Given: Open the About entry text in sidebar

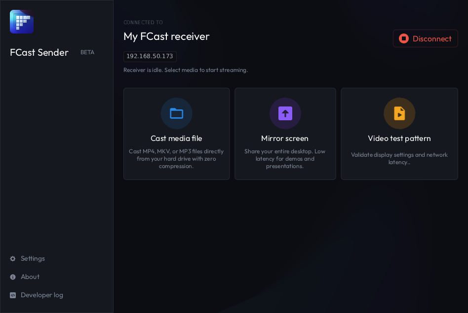Looking at the screenshot, I should (x=30, y=277).
